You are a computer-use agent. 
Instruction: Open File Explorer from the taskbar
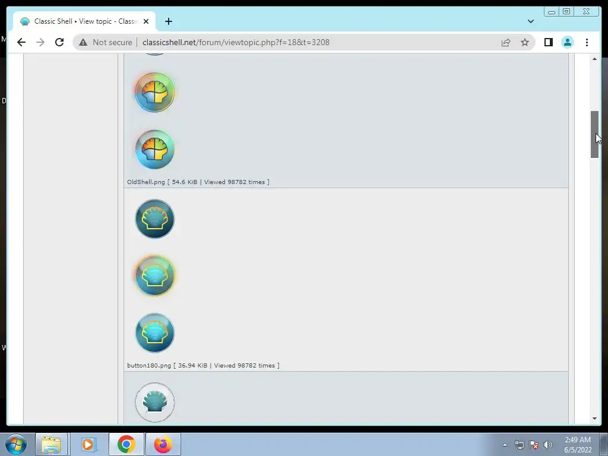pos(51,444)
